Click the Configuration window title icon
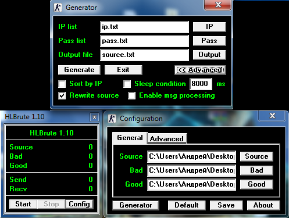This screenshot has width=289, height=218. pos(112,119)
